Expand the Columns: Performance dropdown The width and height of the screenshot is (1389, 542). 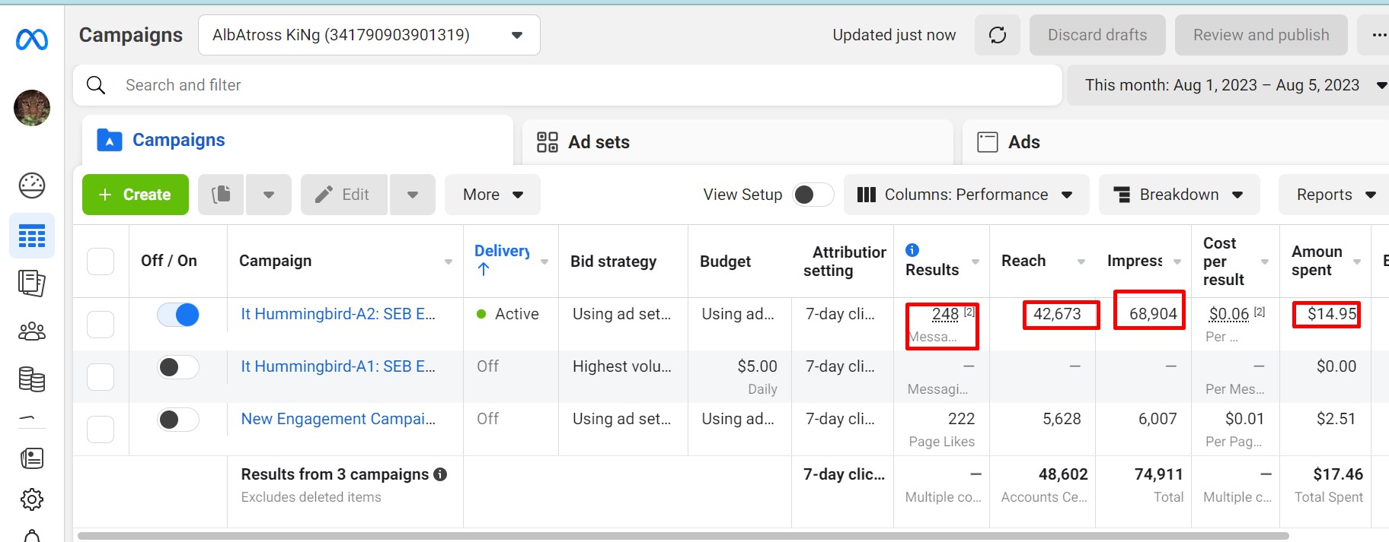tap(966, 195)
